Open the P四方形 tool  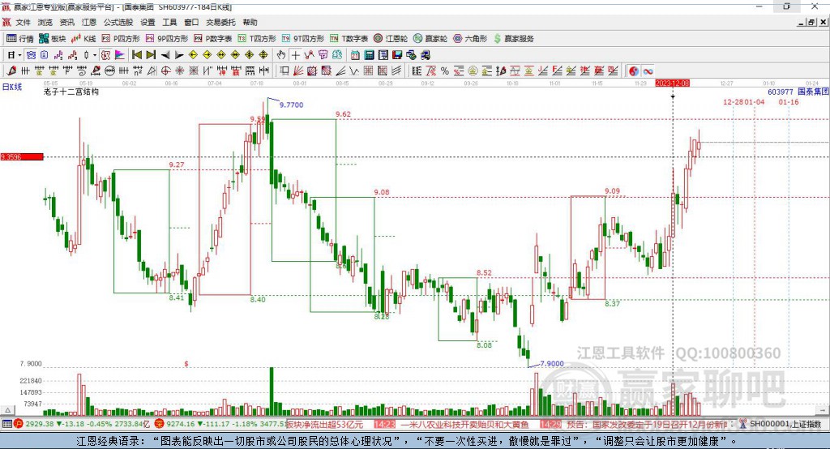pos(121,39)
